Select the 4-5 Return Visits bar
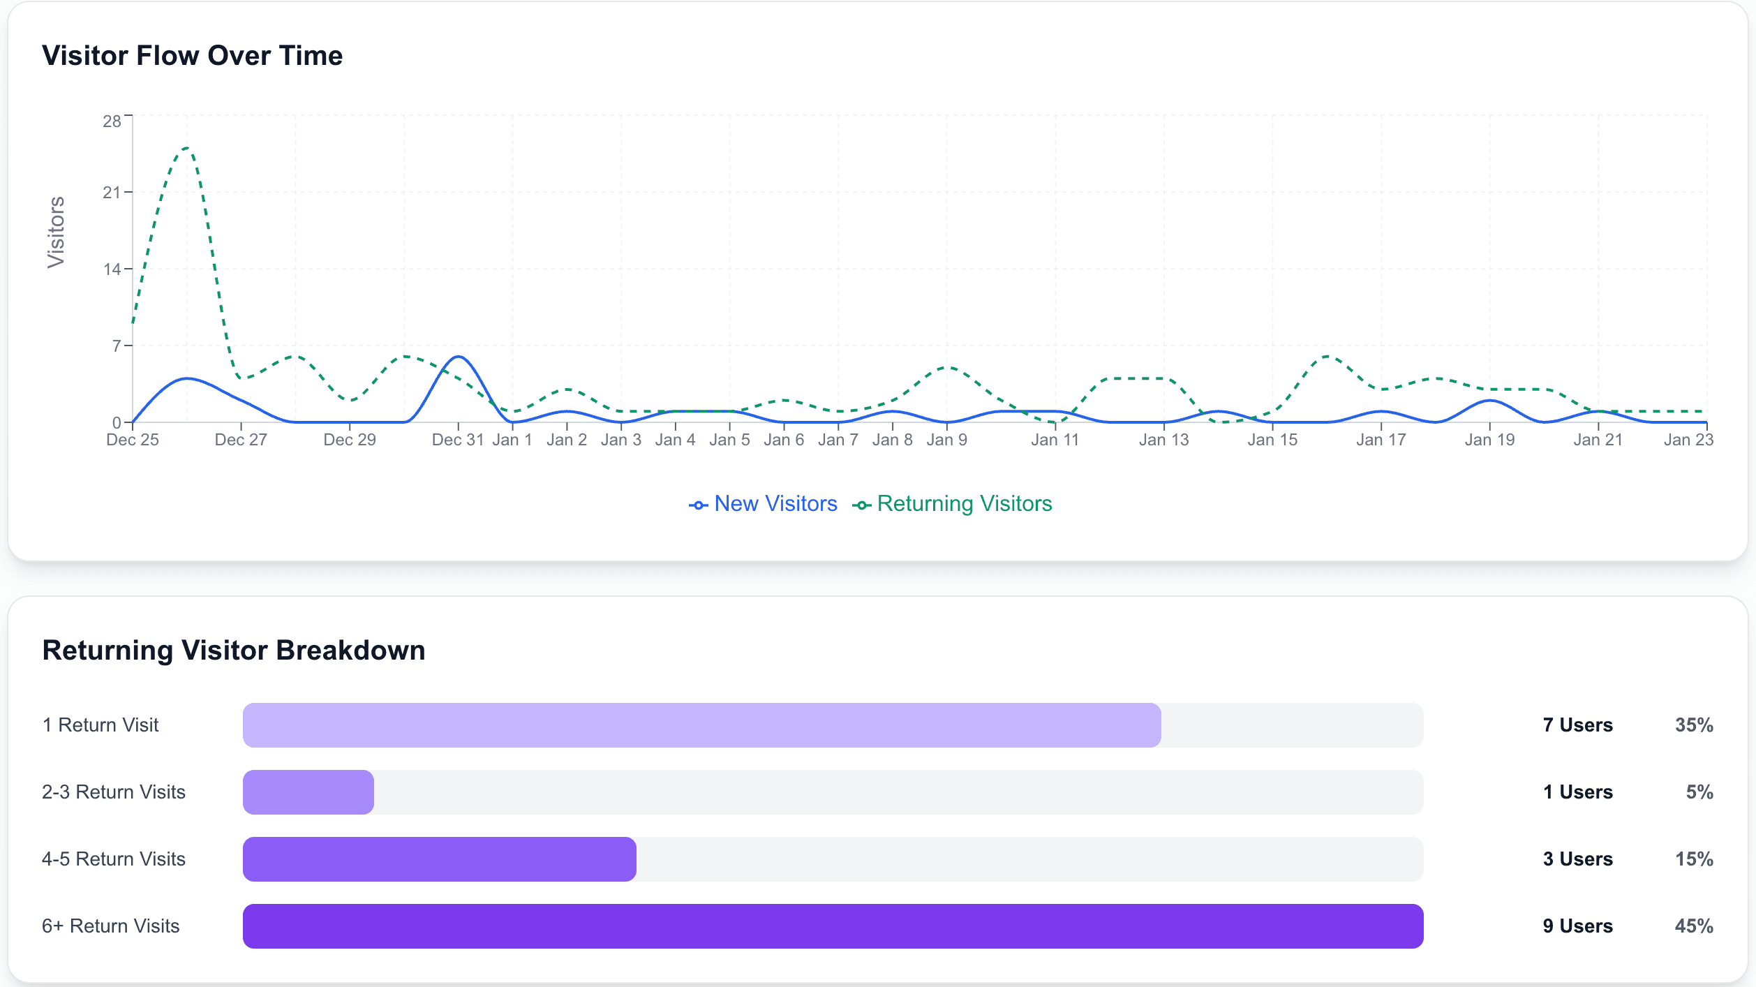The width and height of the screenshot is (1756, 987). [x=438, y=859]
